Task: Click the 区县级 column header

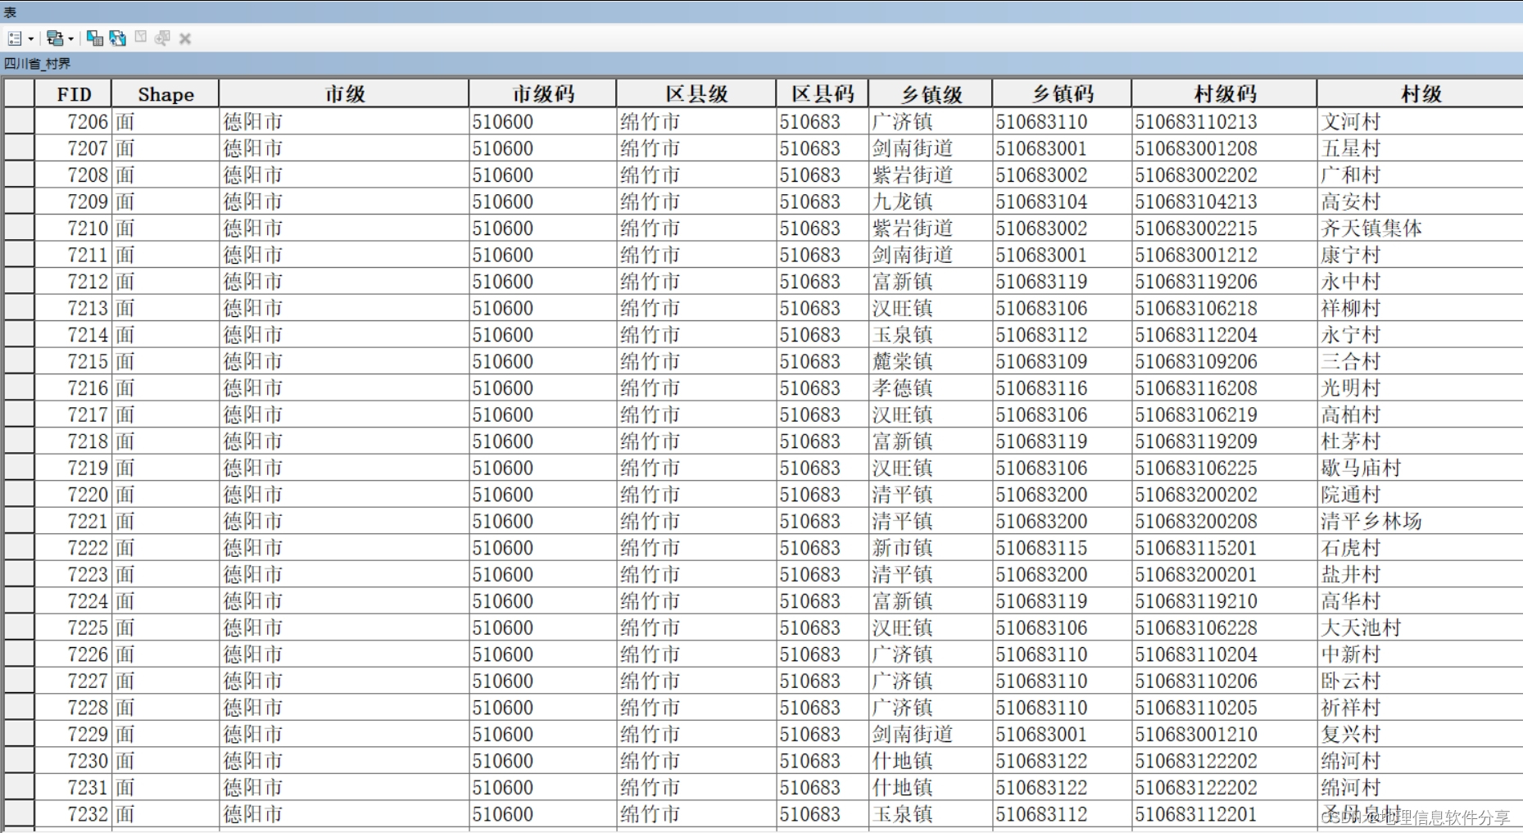Action: pos(696,94)
